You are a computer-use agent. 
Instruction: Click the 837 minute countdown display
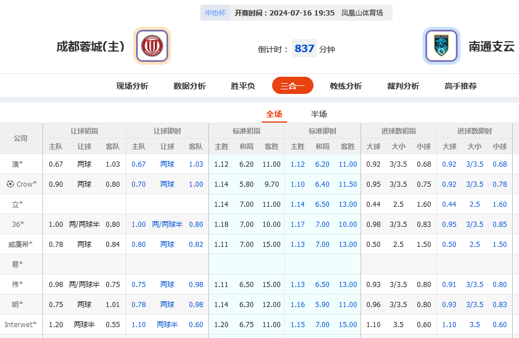[x=304, y=48]
